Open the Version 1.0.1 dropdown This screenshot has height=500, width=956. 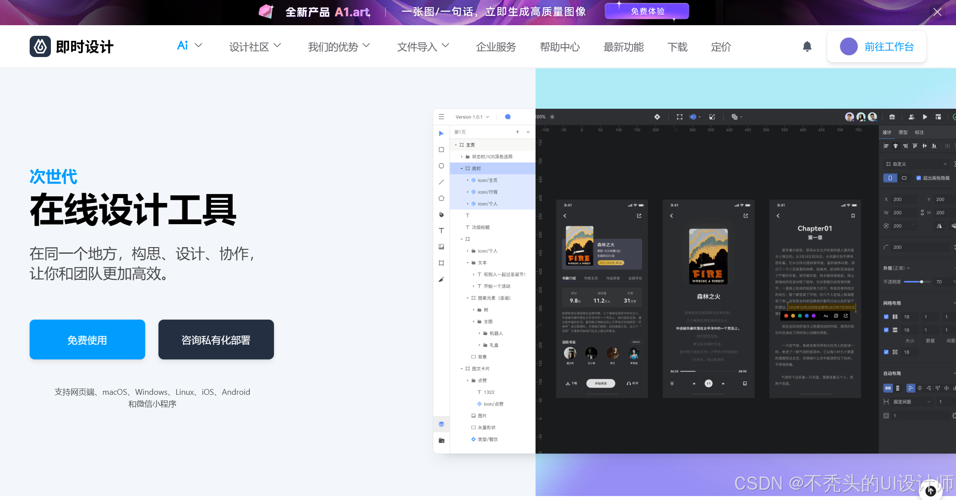(472, 117)
